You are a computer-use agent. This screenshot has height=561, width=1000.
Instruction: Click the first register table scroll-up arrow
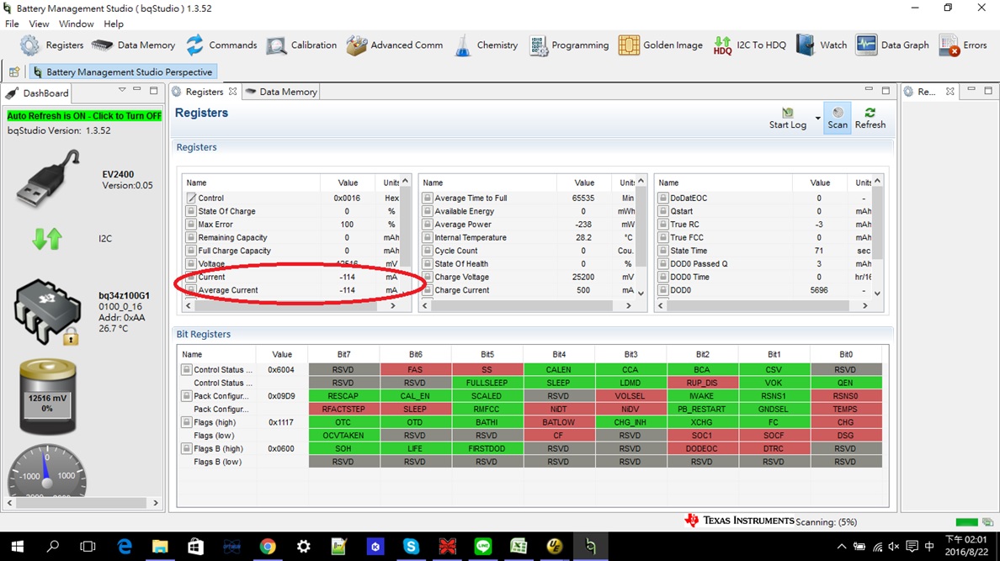[x=406, y=182]
